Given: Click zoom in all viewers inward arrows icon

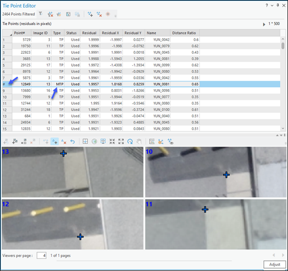Looking at the screenshot, I should (x=112, y=141).
